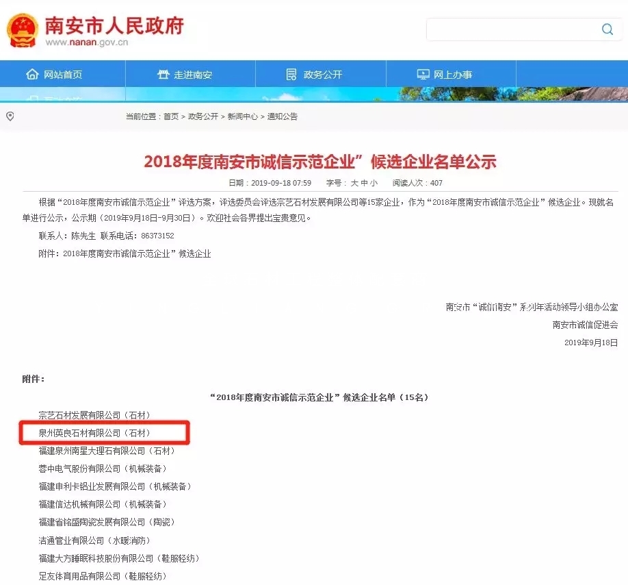Click 宗艺石材发展有限公司（石材） in the list
The height and width of the screenshot is (585, 628).
(x=94, y=415)
